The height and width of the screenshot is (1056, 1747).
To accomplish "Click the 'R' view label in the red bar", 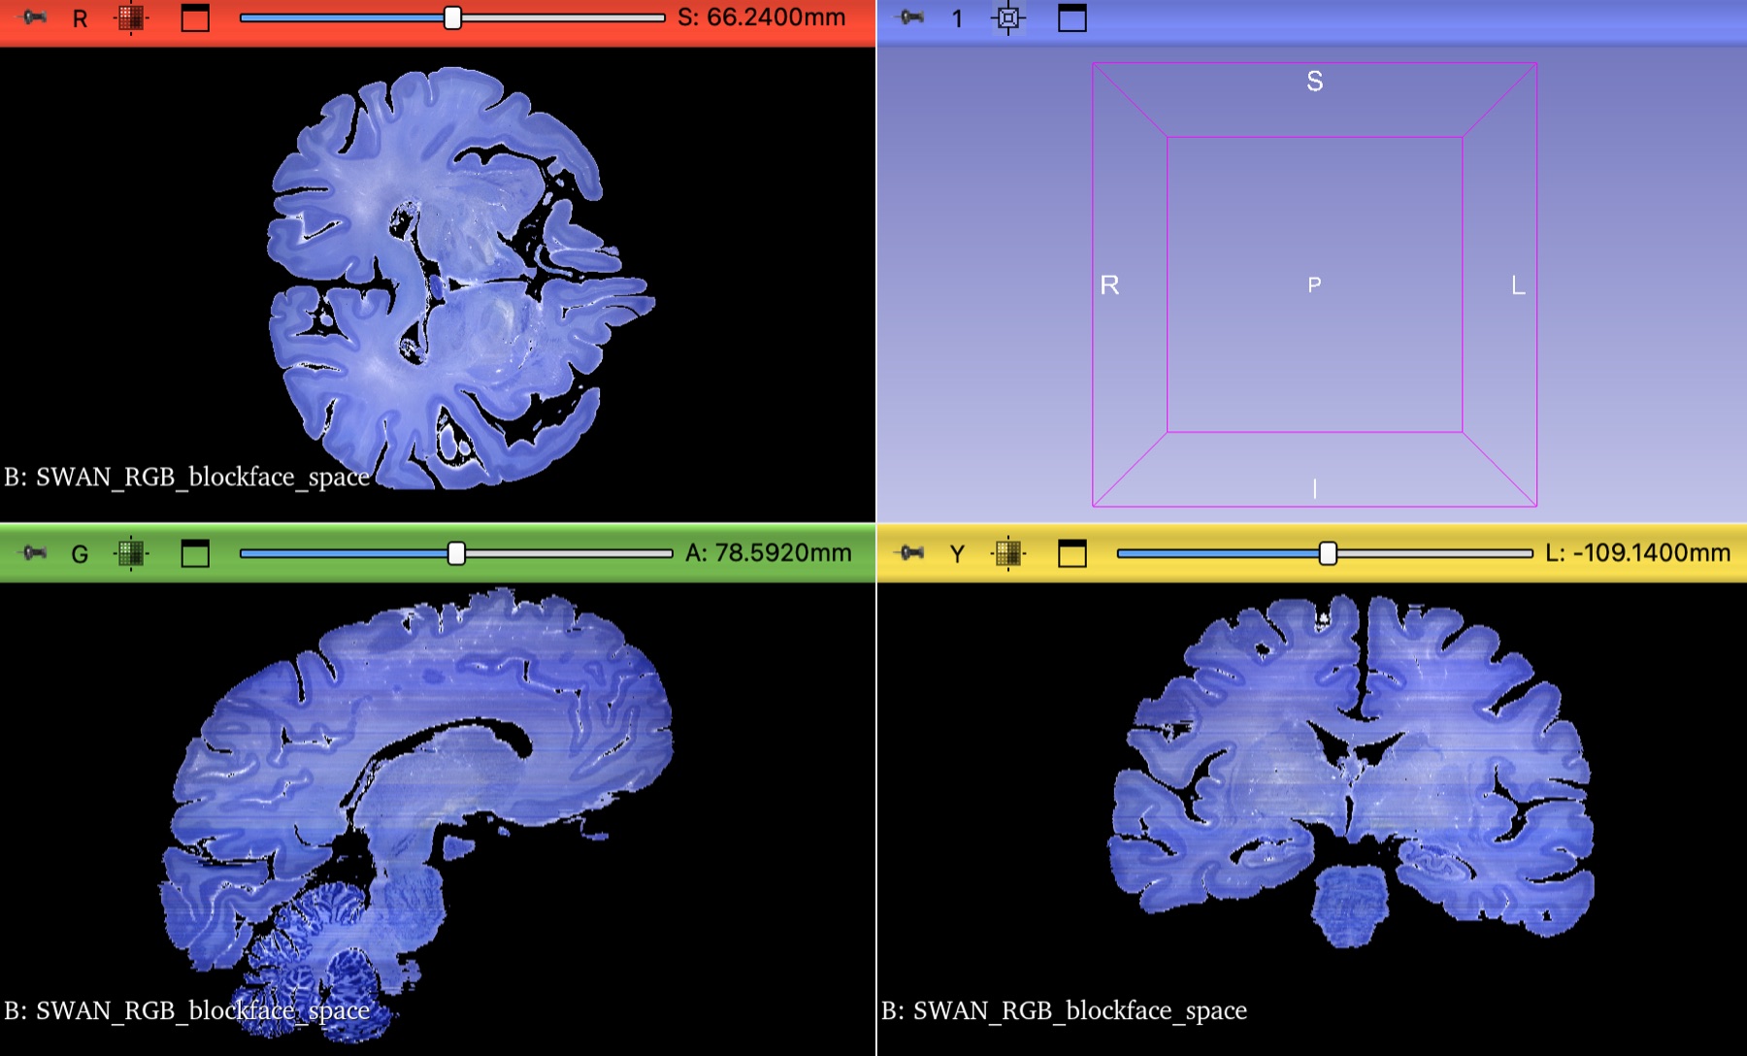I will tap(81, 18).
